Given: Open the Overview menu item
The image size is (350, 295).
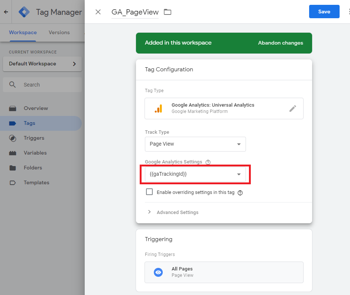Looking at the screenshot, I should (41, 108).
